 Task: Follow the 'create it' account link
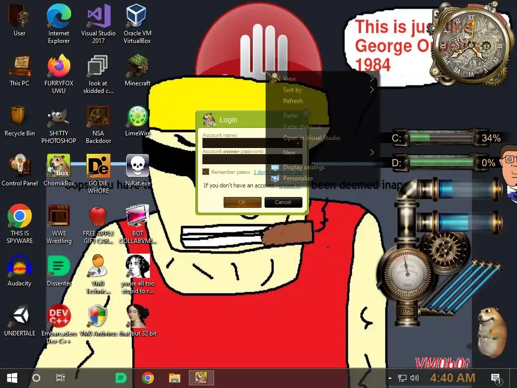coord(289,185)
